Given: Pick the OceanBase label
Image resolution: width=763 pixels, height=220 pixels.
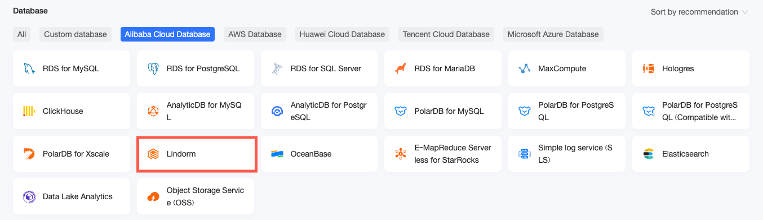Looking at the screenshot, I should [x=311, y=154].
